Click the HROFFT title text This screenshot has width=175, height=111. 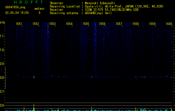click(28, 2)
